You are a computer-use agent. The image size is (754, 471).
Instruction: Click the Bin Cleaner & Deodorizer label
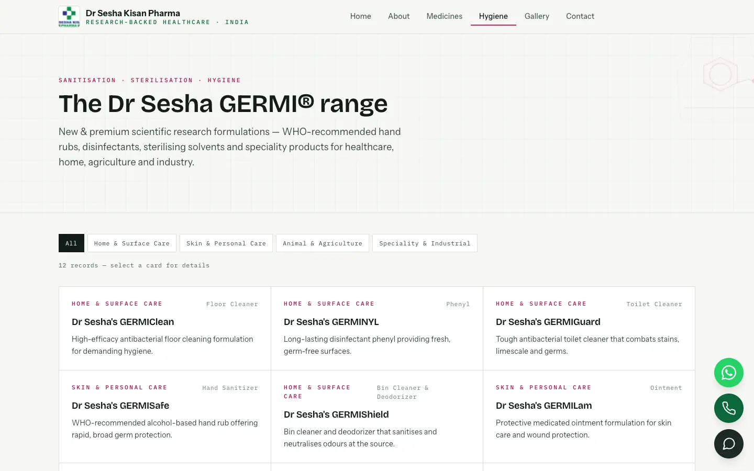[x=403, y=392]
